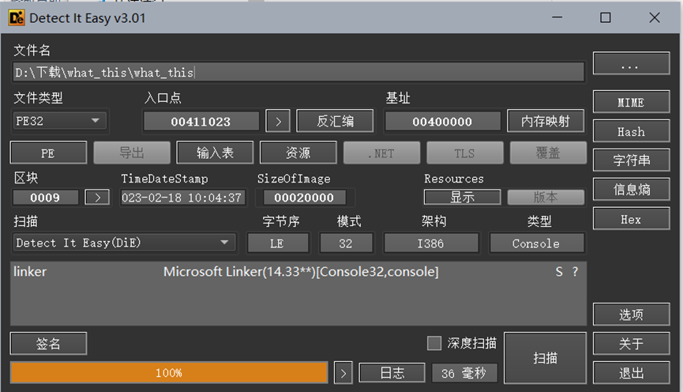
Task: Open the 关于 about dialog
Action: pos(631,344)
